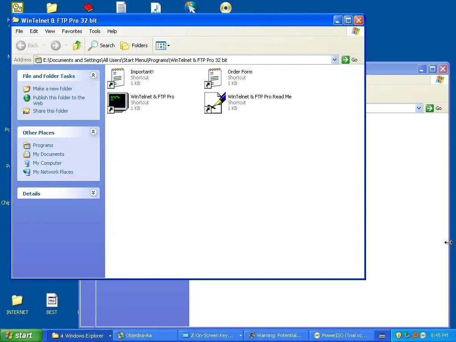The width and height of the screenshot is (456, 342).
Task: Collapse the File and Folder Tasks panel
Action: click(x=94, y=75)
